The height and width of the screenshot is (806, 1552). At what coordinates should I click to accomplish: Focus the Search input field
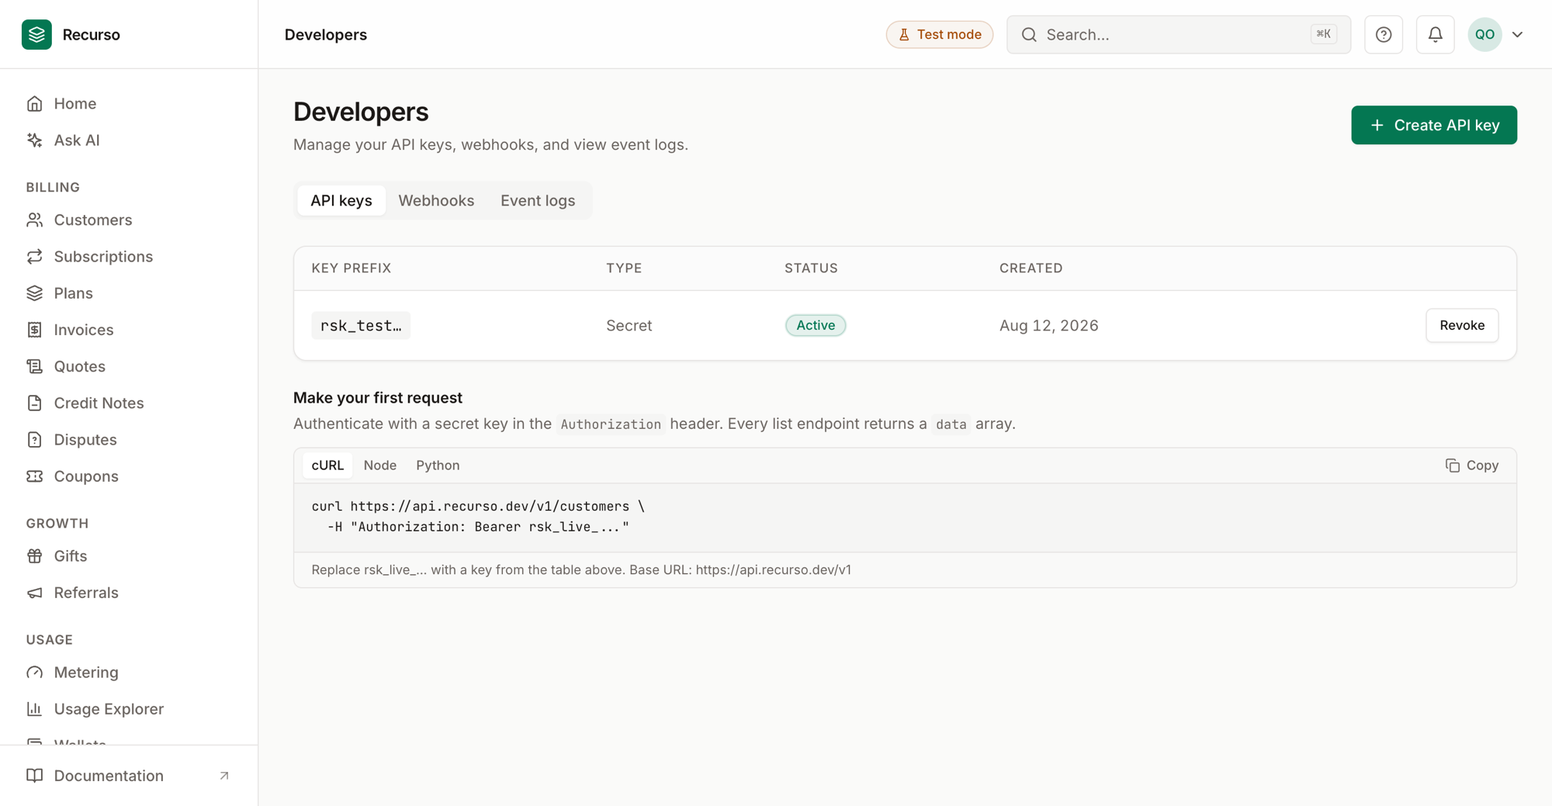tap(1178, 34)
